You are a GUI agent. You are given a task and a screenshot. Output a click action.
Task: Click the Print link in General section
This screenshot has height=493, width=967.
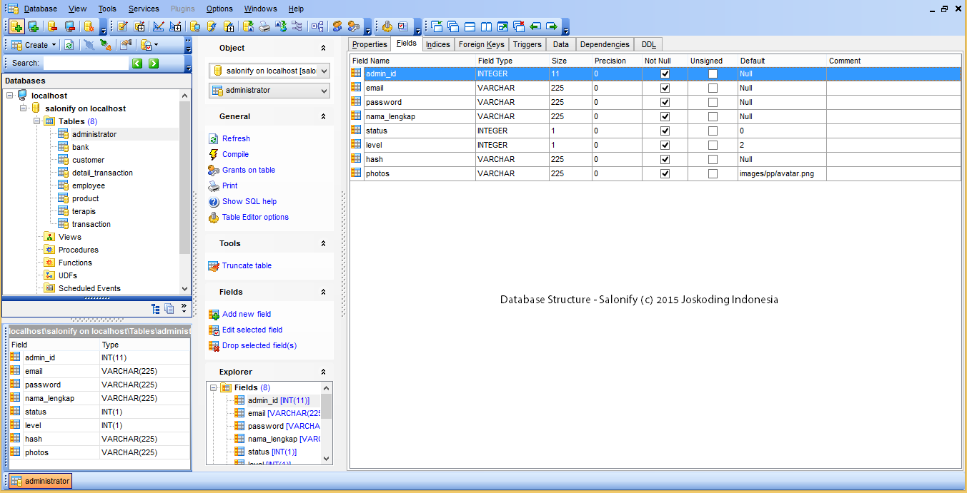point(229,185)
